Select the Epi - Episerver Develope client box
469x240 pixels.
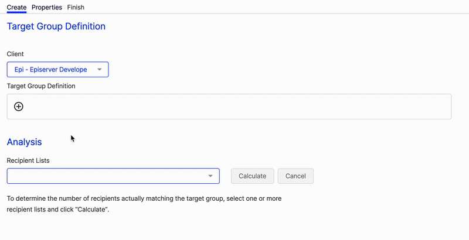[57, 70]
